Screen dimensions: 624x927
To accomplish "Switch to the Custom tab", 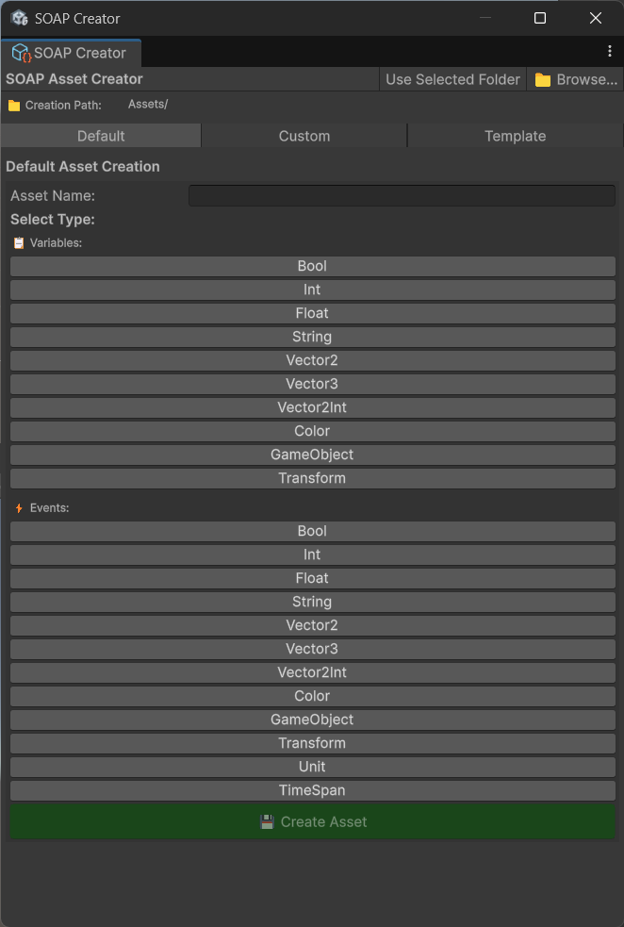I will pyautogui.click(x=304, y=136).
